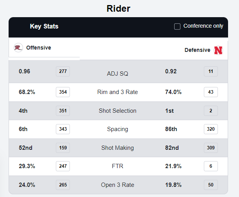Click the ADJ SQ offensive rank 277 badge
The width and height of the screenshot is (239, 197).
pyautogui.click(x=62, y=71)
